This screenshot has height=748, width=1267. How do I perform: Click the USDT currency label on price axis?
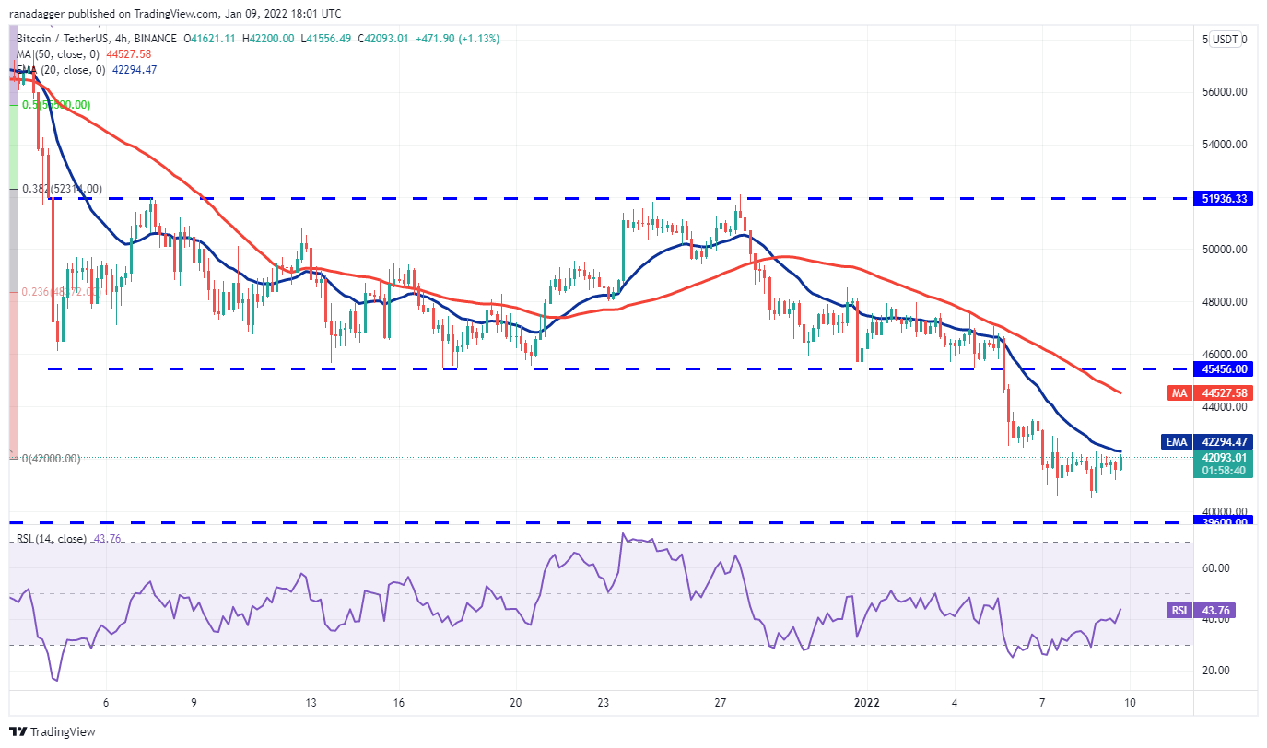[x=1225, y=40]
